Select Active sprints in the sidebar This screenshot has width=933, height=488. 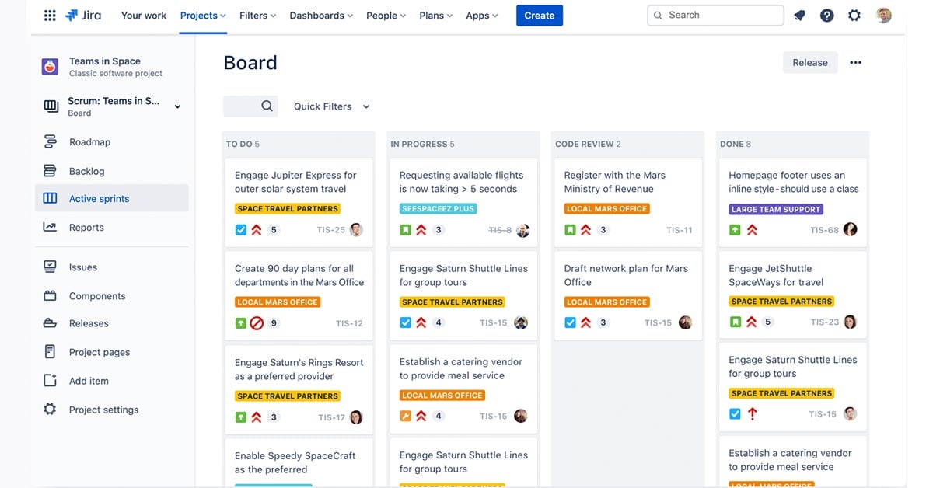tap(99, 199)
